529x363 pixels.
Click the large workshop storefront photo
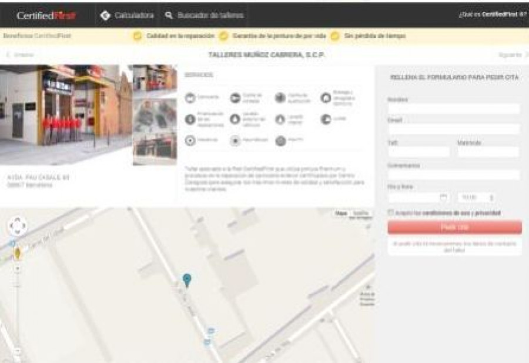[x=66, y=115]
